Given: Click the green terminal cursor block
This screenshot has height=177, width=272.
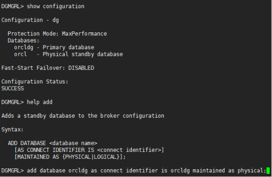Looking at the screenshot, I should (x=268, y=171).
